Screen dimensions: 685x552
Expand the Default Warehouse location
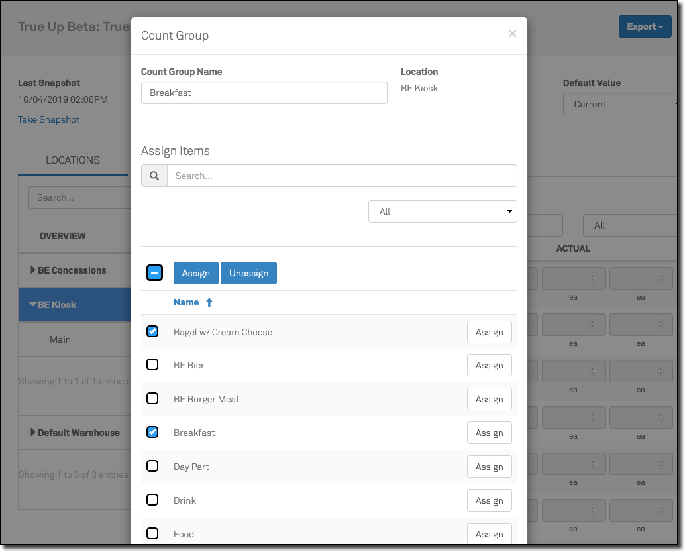click(34, 433)
